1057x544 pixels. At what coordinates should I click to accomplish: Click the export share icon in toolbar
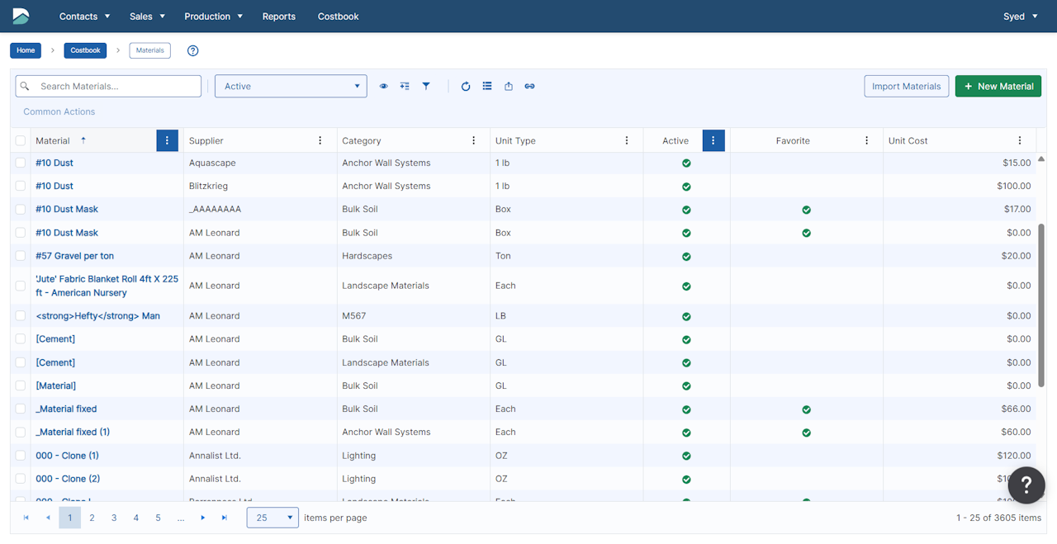coord(509,86)
